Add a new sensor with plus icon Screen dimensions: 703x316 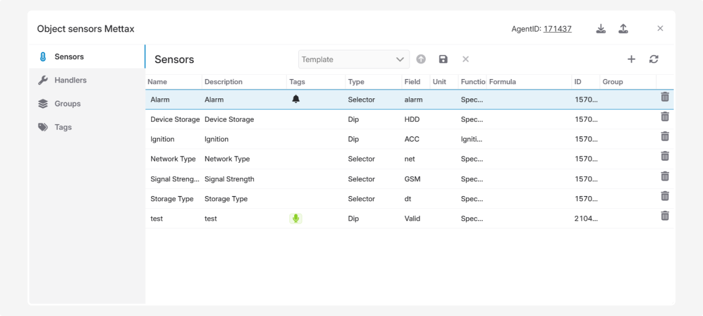pos(631,59)
